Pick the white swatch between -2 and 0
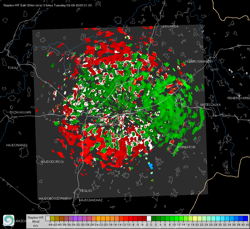Screen dimensions: 250x229 pos(149,219)
